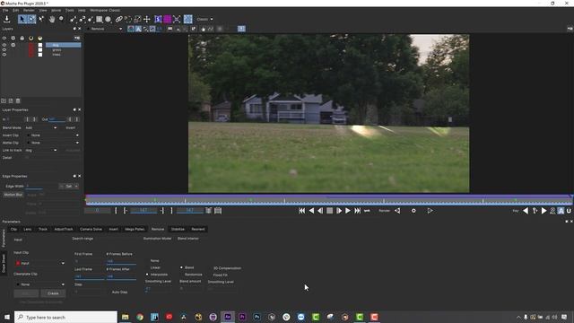The width and height of the screenshot is (574, 323).
Task: Open the Cleanplate Clip dropdown
Action: tap(39, 284)
